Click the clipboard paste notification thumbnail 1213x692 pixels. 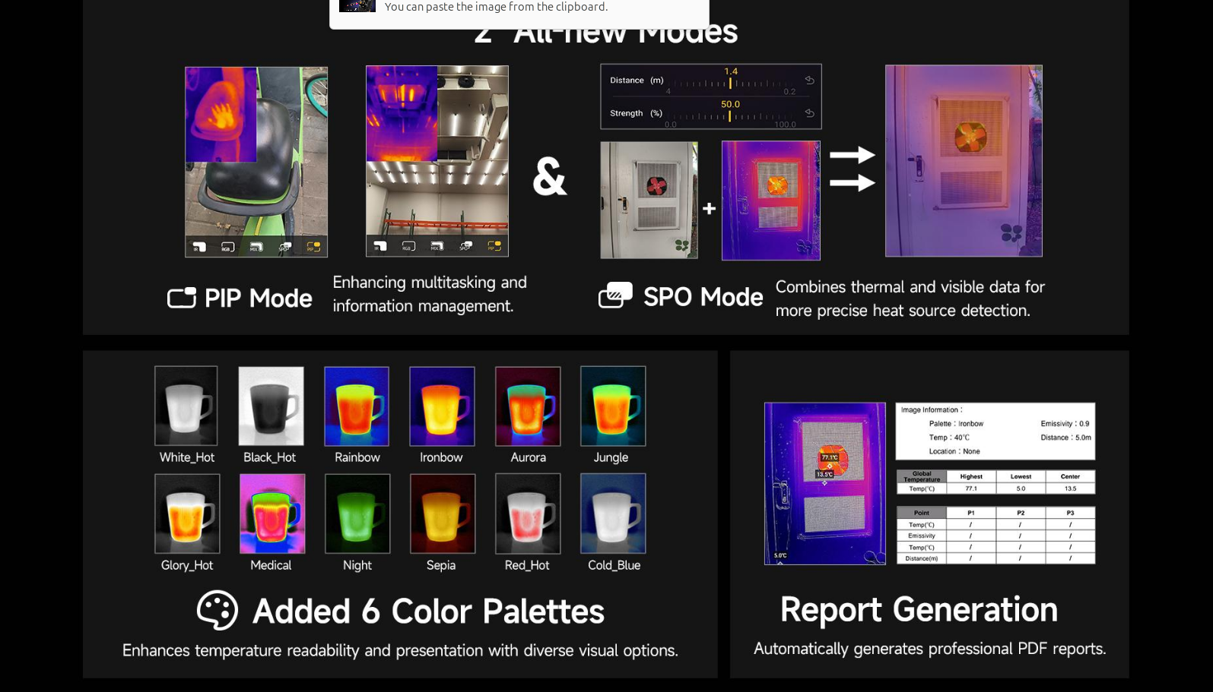tap(357, 6)
